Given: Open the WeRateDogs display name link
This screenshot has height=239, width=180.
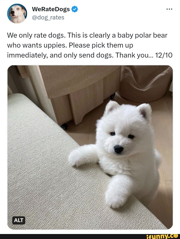Looking at the screenshot, I should pos(51,9).
